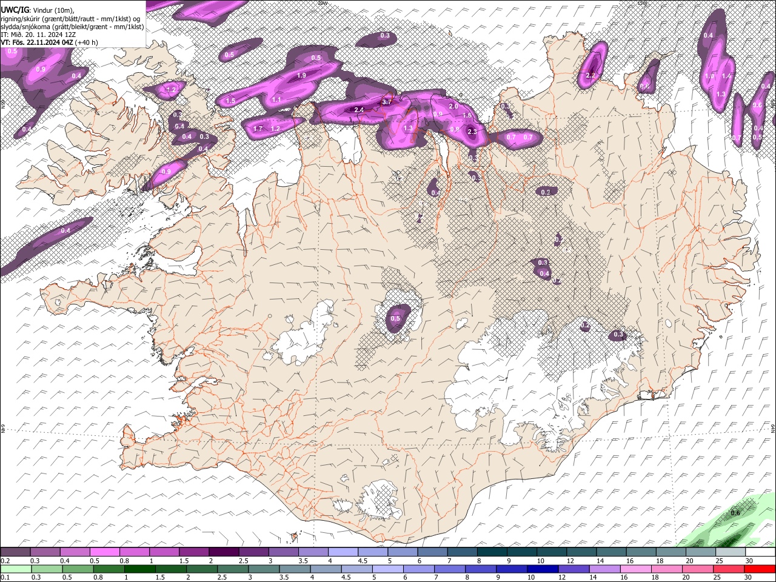The image size is (776, 582).
Task: Select the dark purple swatch labeled 2 in upper legend
Action: (223, 552)
